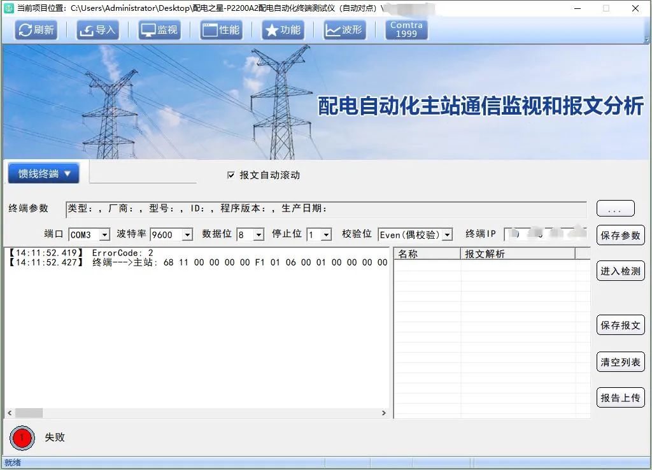Select the 监视 monitor toolbar icon
Screen dimensions: 652x470
(x=159, y=30)
